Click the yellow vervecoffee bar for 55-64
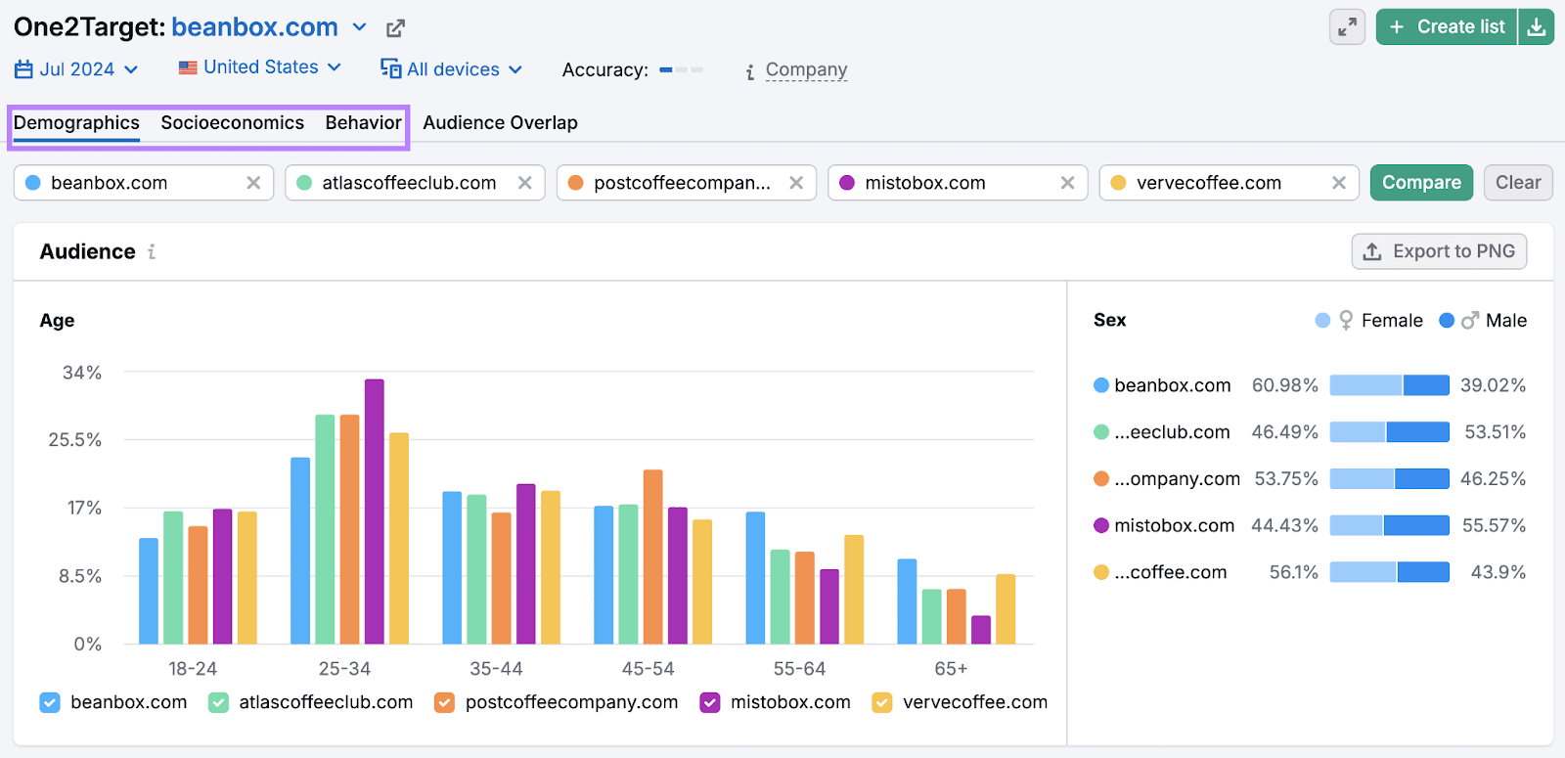The image size is (1565, 758). pos(854,590)
